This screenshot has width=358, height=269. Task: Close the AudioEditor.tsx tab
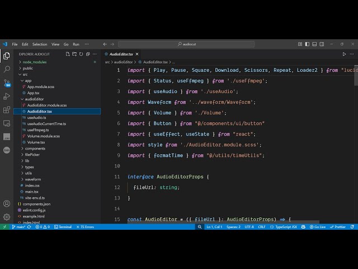click(x=137, y=54)
